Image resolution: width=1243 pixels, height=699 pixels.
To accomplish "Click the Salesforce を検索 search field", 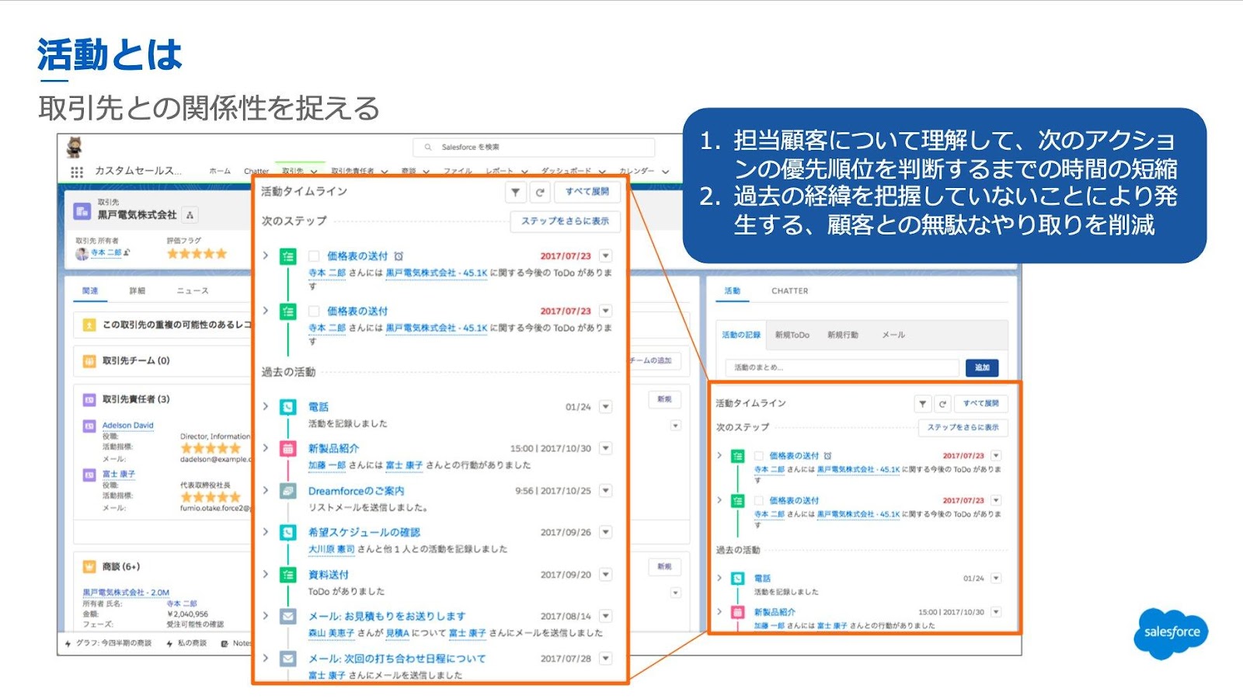I will click(534, 147).
